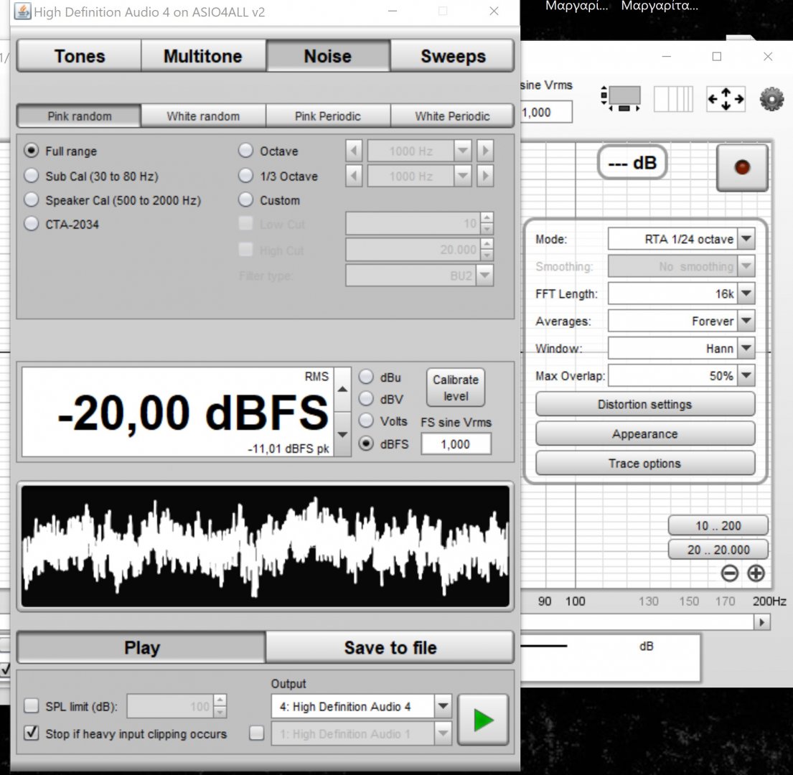Click the zoom out minus icon

tap(729, 573)
